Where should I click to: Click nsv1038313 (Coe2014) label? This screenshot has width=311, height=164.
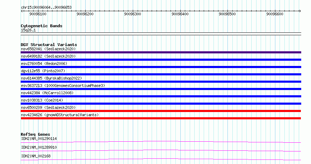[x=42, y=100]
